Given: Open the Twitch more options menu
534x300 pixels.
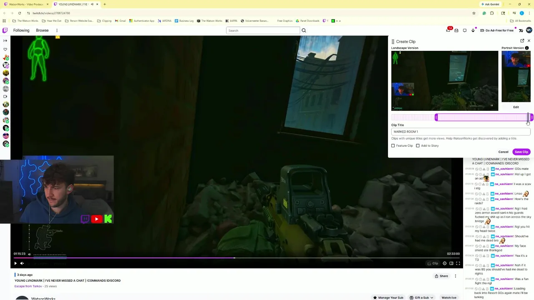Looking at the screenshot, I should pos(57,30).
